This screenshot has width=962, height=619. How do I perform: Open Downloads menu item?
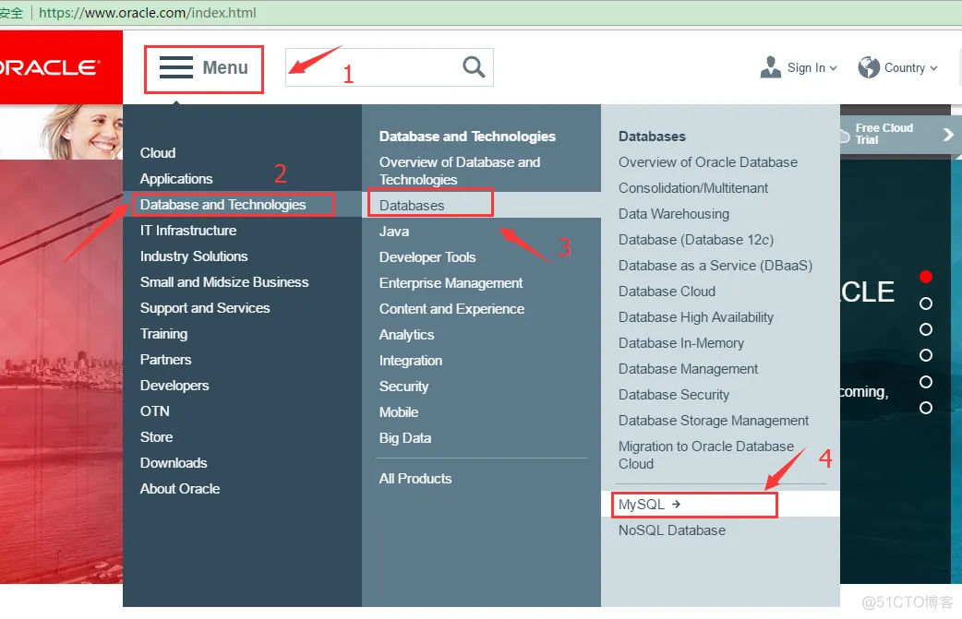pyautogui.click(x=174, y=463)
